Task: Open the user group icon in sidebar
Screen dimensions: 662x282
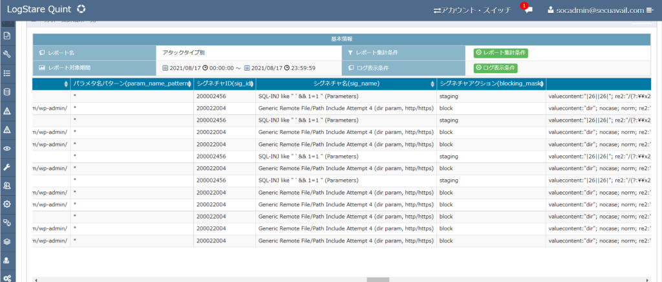Action: pos(7,186)
